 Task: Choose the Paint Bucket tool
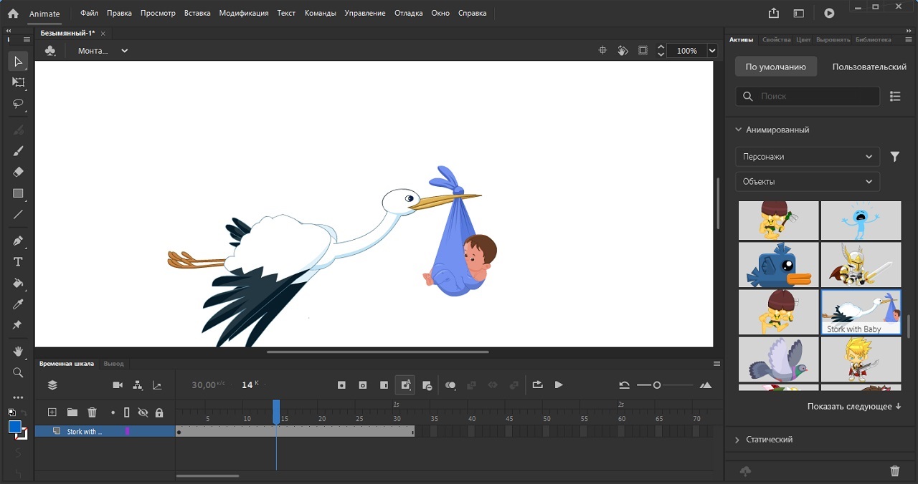click(18, 283)
